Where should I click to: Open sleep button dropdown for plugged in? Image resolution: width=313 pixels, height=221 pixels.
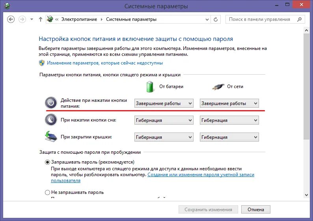coord(229,120)
